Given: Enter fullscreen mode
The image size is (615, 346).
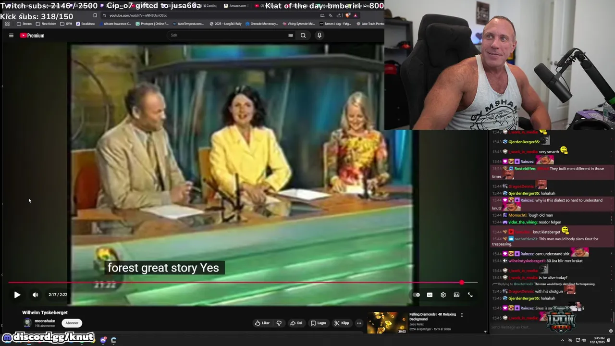Looking at the screenshot, I should pos(470,295).
